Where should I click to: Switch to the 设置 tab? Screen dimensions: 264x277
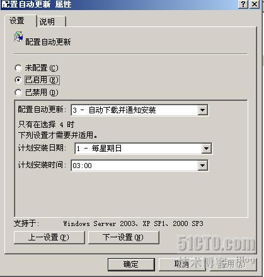click(x=21, y=21)
